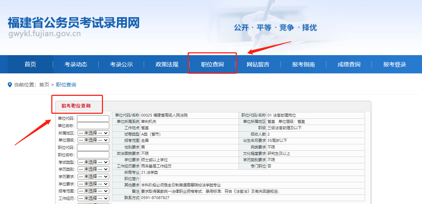Viewport: 422px width, 204px height.
Task: Open the 招考范围 dropdown
Action: (93, 191)
